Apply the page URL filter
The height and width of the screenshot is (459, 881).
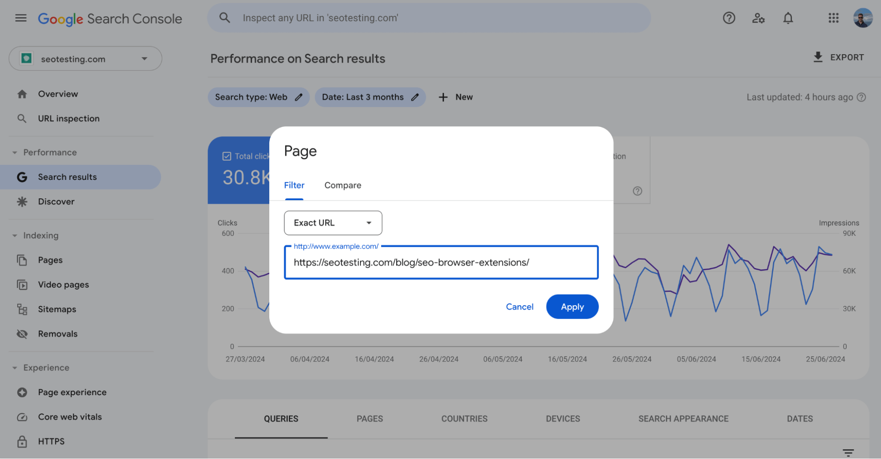[x=572, y=307]
